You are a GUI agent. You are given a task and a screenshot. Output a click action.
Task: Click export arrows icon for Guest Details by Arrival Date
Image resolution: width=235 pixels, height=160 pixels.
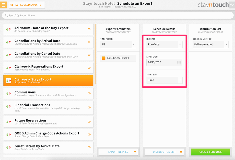tap(8, 147)
